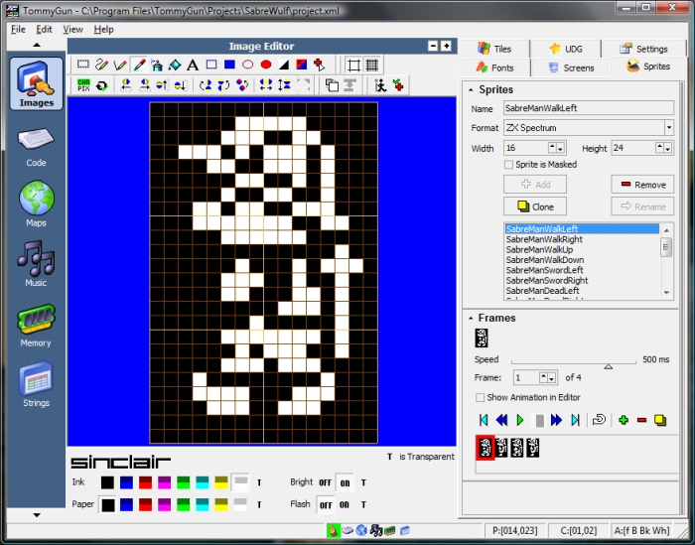Switch to the UDG tab
This screenshot has width=695, height=545.
point(566,49)
